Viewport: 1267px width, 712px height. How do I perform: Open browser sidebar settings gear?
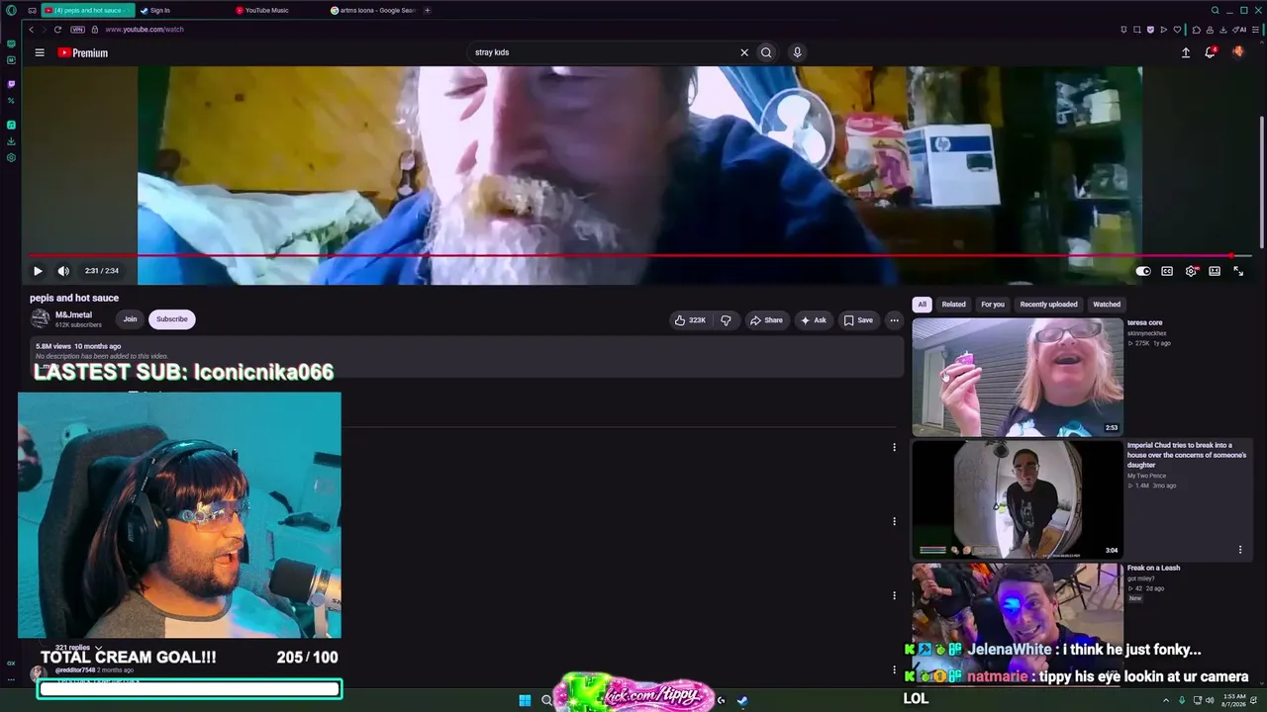coord(11,157)
